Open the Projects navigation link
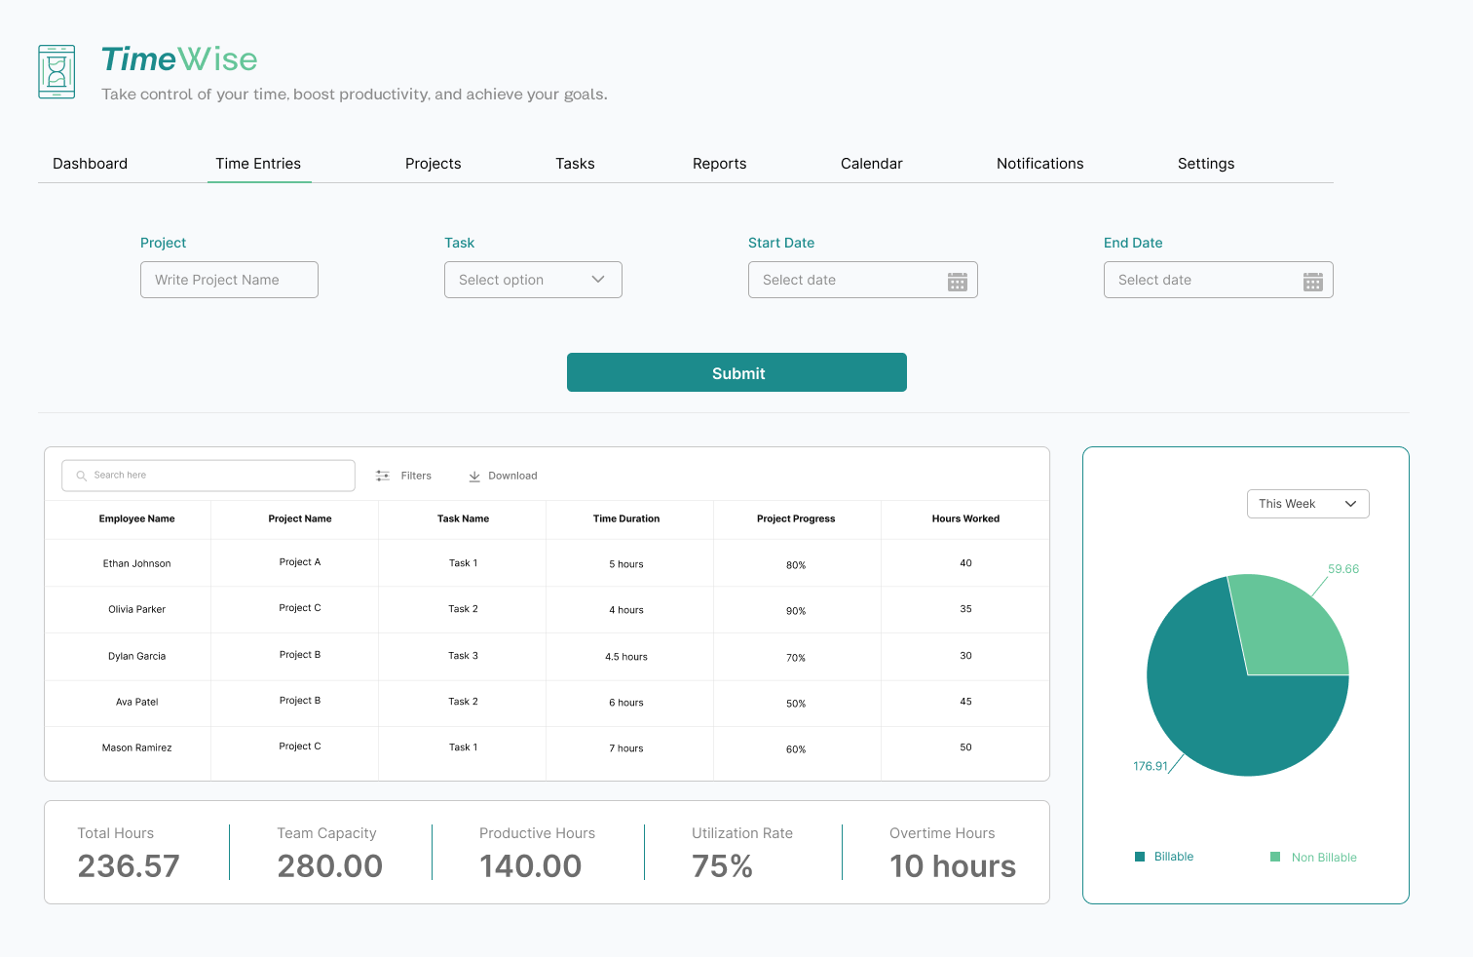Screen dimensions: 1473x957 pyautogui.click(x=433, y=163)
